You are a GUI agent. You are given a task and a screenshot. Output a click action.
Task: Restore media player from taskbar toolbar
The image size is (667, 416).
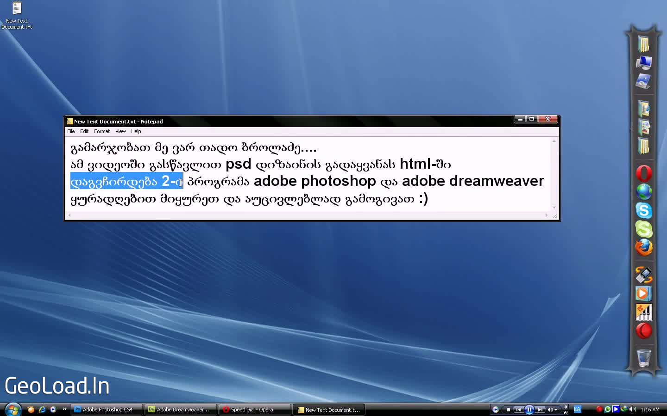pos(566,412)
